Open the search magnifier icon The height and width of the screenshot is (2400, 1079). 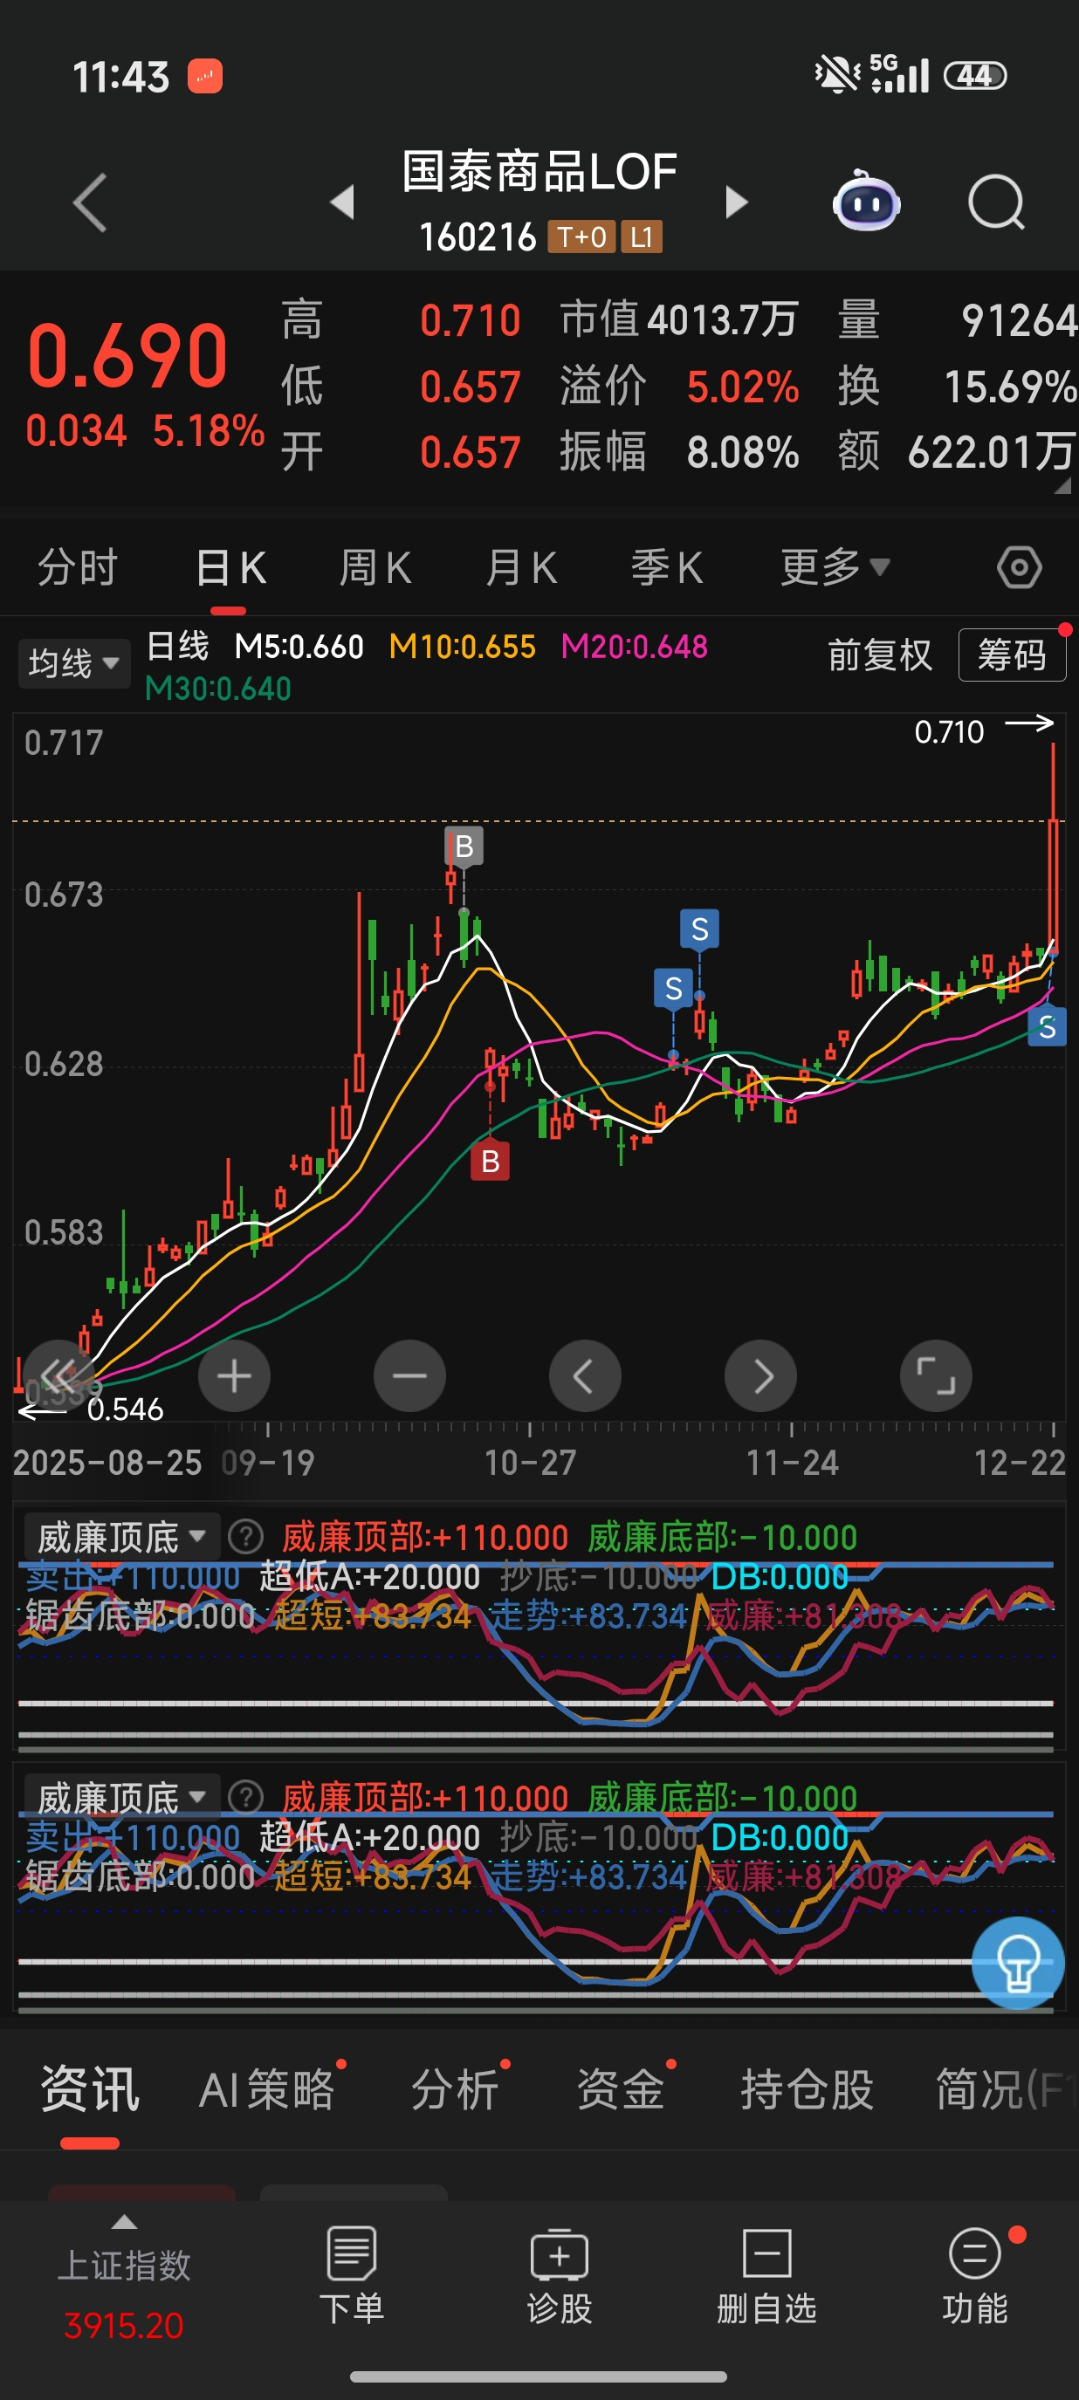[995, 202]
